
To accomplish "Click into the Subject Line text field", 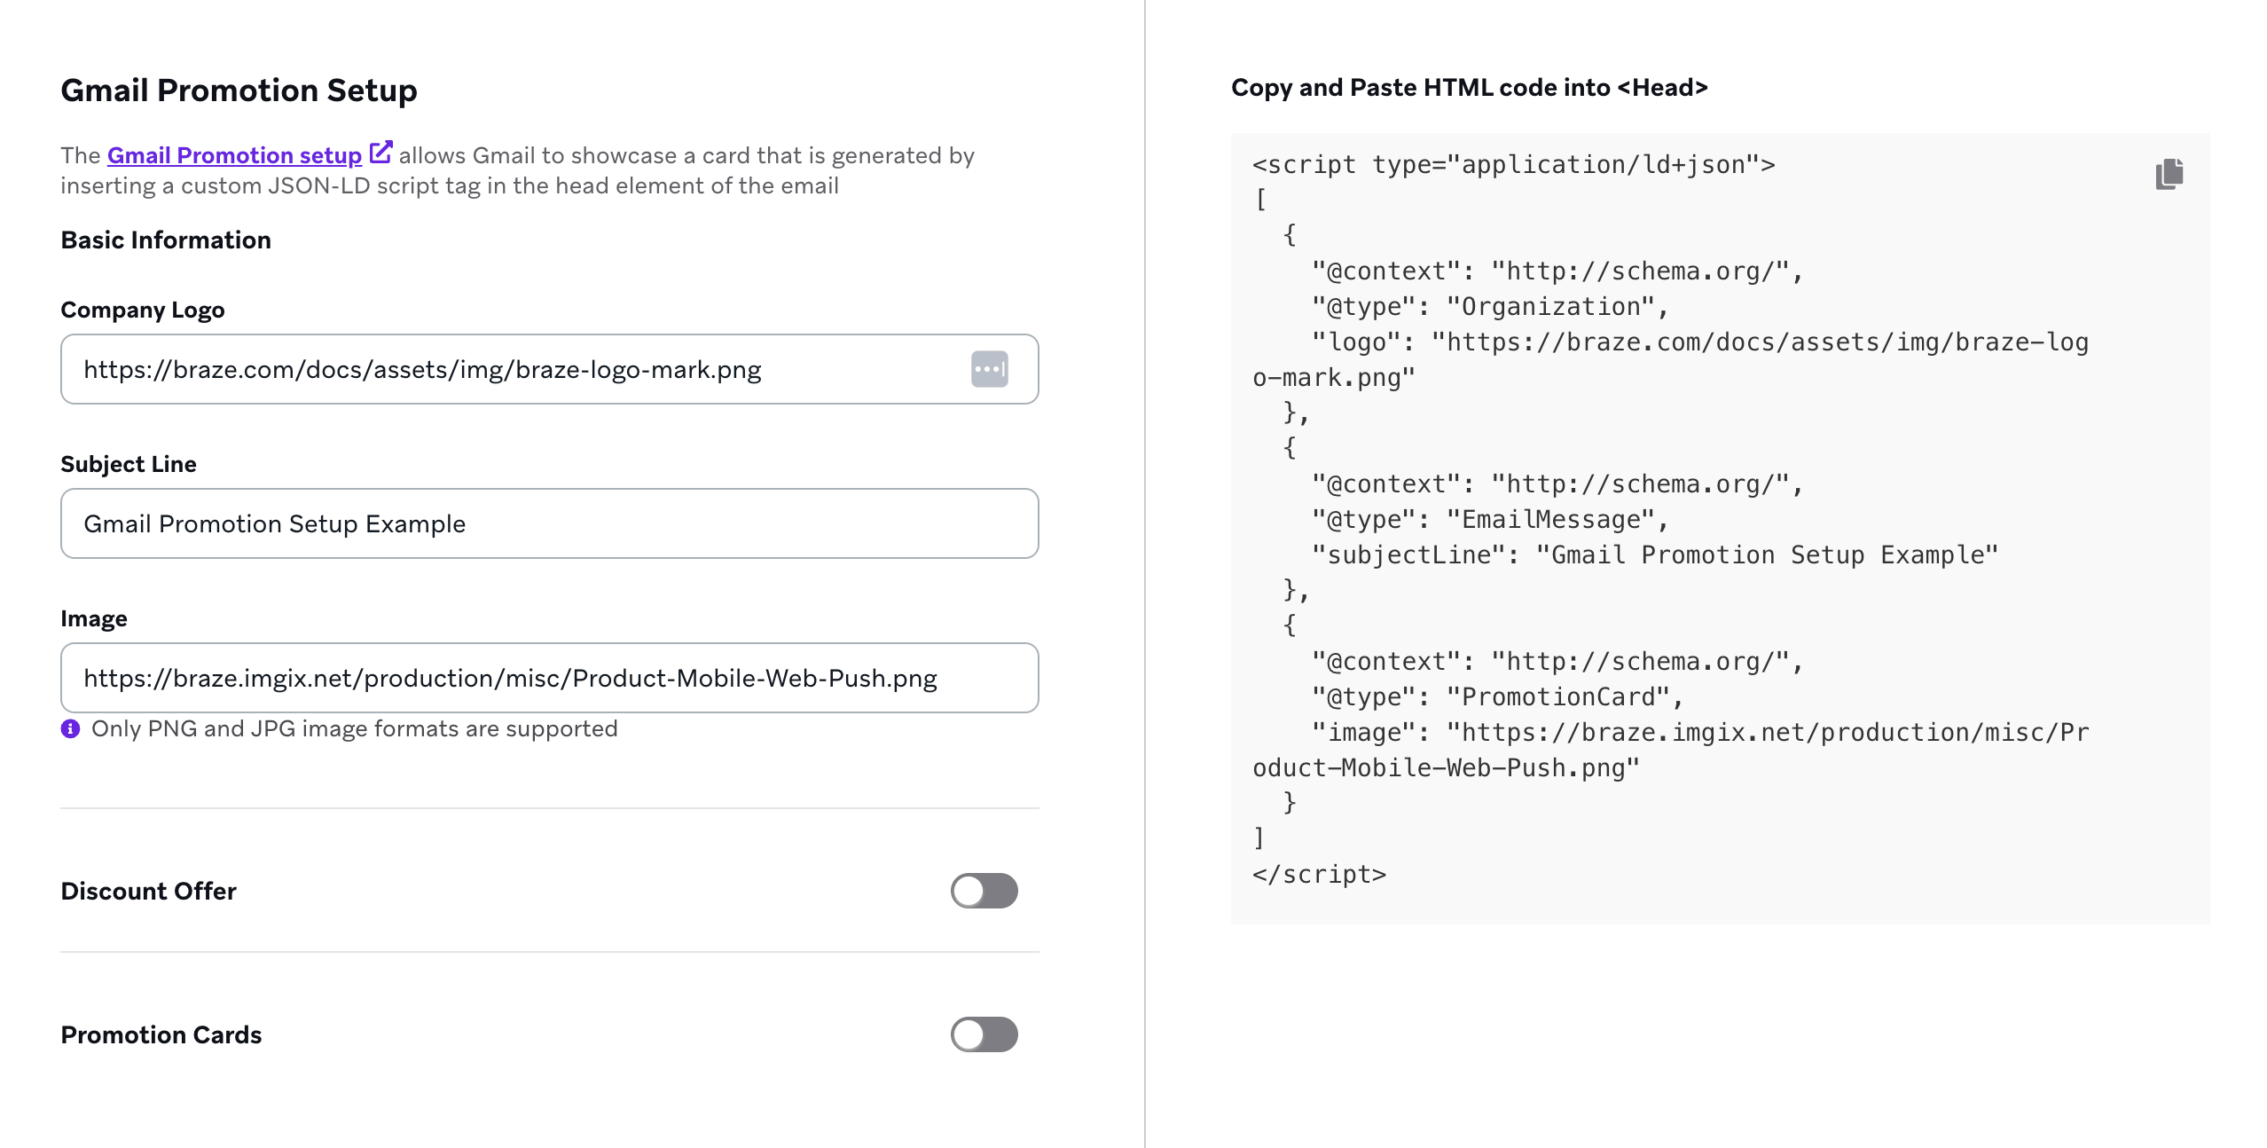I will 548,523.
